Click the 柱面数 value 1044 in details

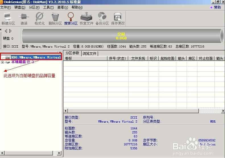pyautogui.click(x=134, y=128)
